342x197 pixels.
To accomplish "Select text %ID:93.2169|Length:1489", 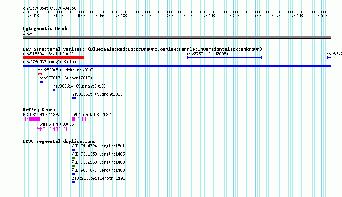I will coord(98,162).
